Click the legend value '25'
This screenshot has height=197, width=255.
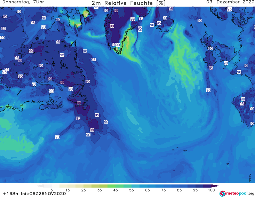pos(83,190)
